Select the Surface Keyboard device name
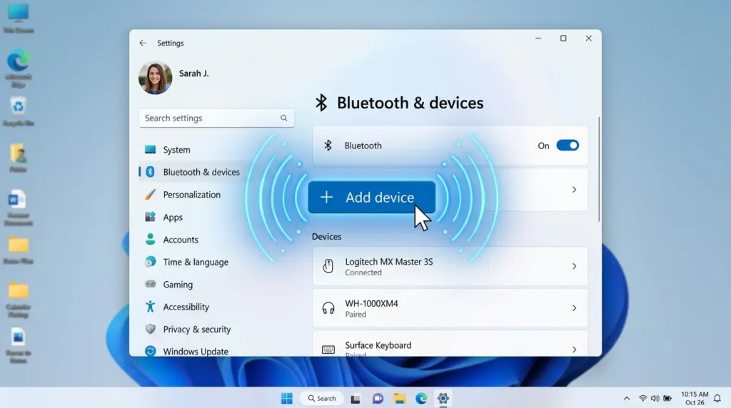This screenshot has height=408, width=731. [378, 345]
